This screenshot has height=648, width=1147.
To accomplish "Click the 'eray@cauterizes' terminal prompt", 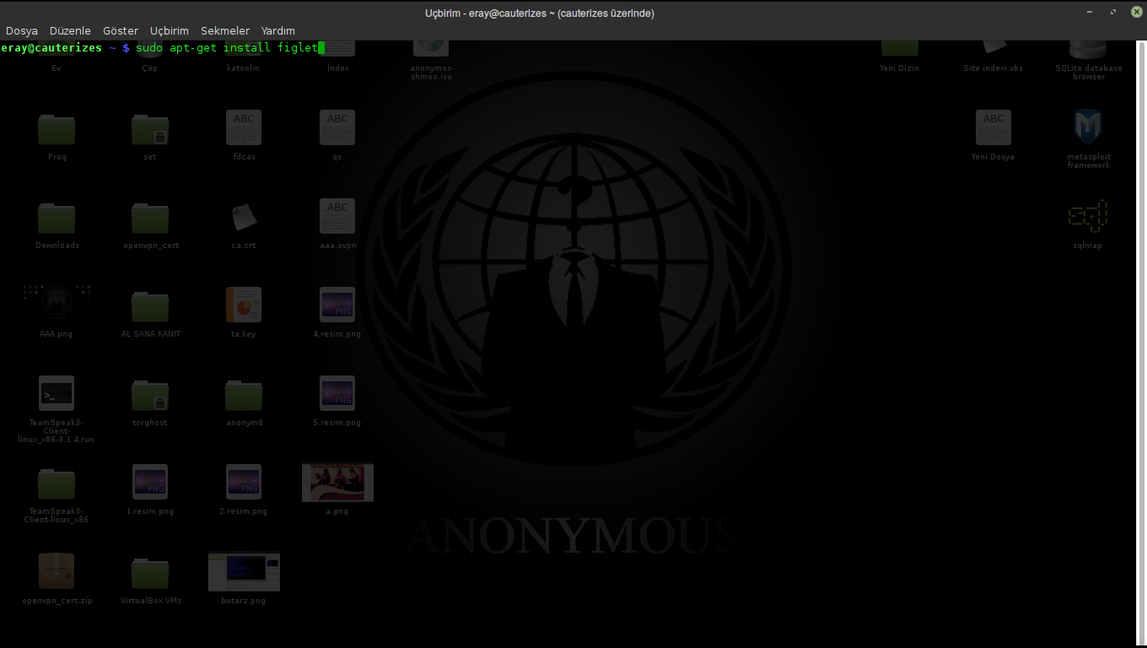I will click(x=51, y=48).
